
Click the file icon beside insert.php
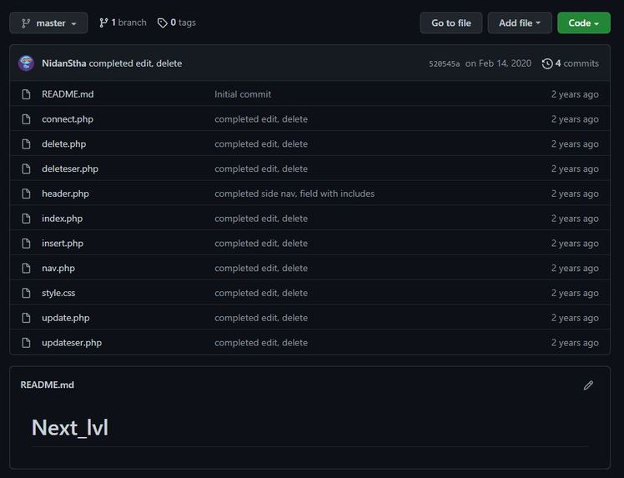[26, 244]
